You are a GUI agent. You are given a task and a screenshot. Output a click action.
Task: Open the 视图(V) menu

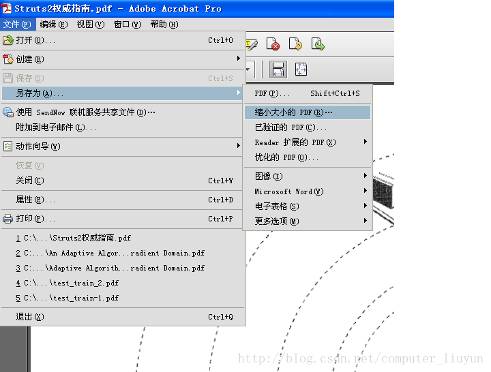tap(91, 24)
